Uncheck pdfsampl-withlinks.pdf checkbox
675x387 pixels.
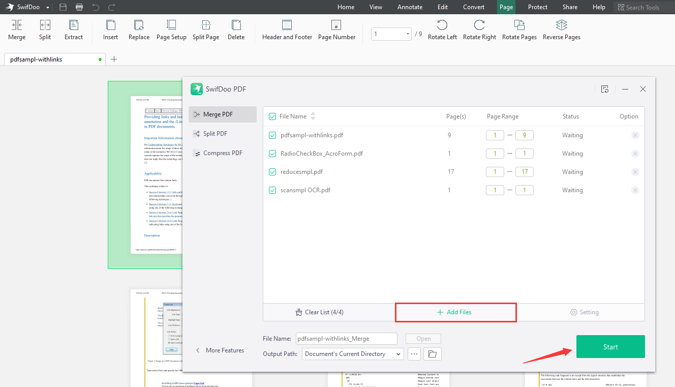(x=272, y=135)
